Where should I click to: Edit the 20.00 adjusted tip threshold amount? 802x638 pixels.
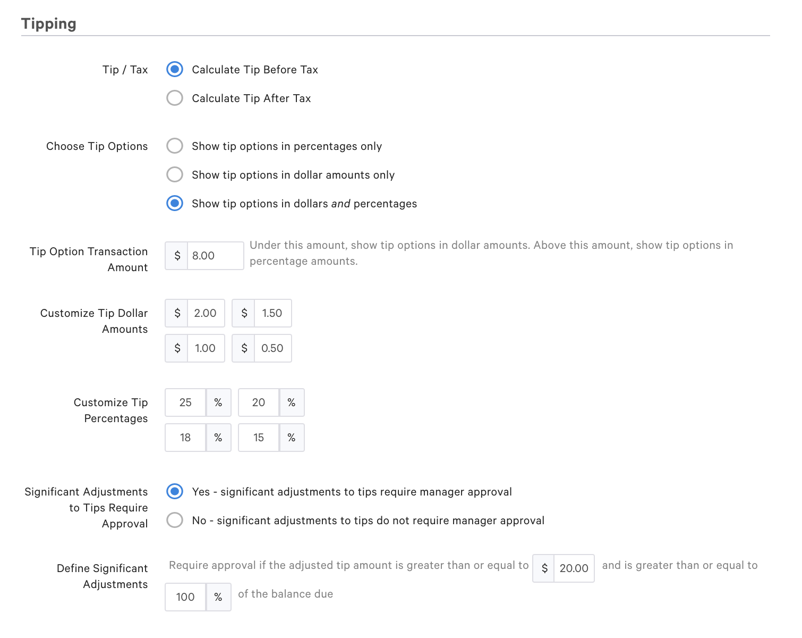[x=575, y=568]
